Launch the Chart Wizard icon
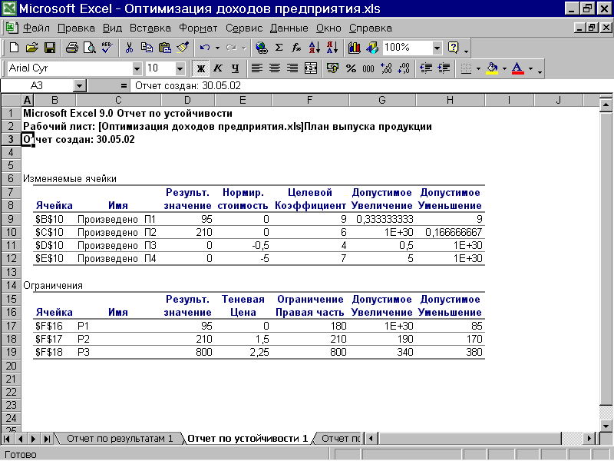 tap(355, 48)
